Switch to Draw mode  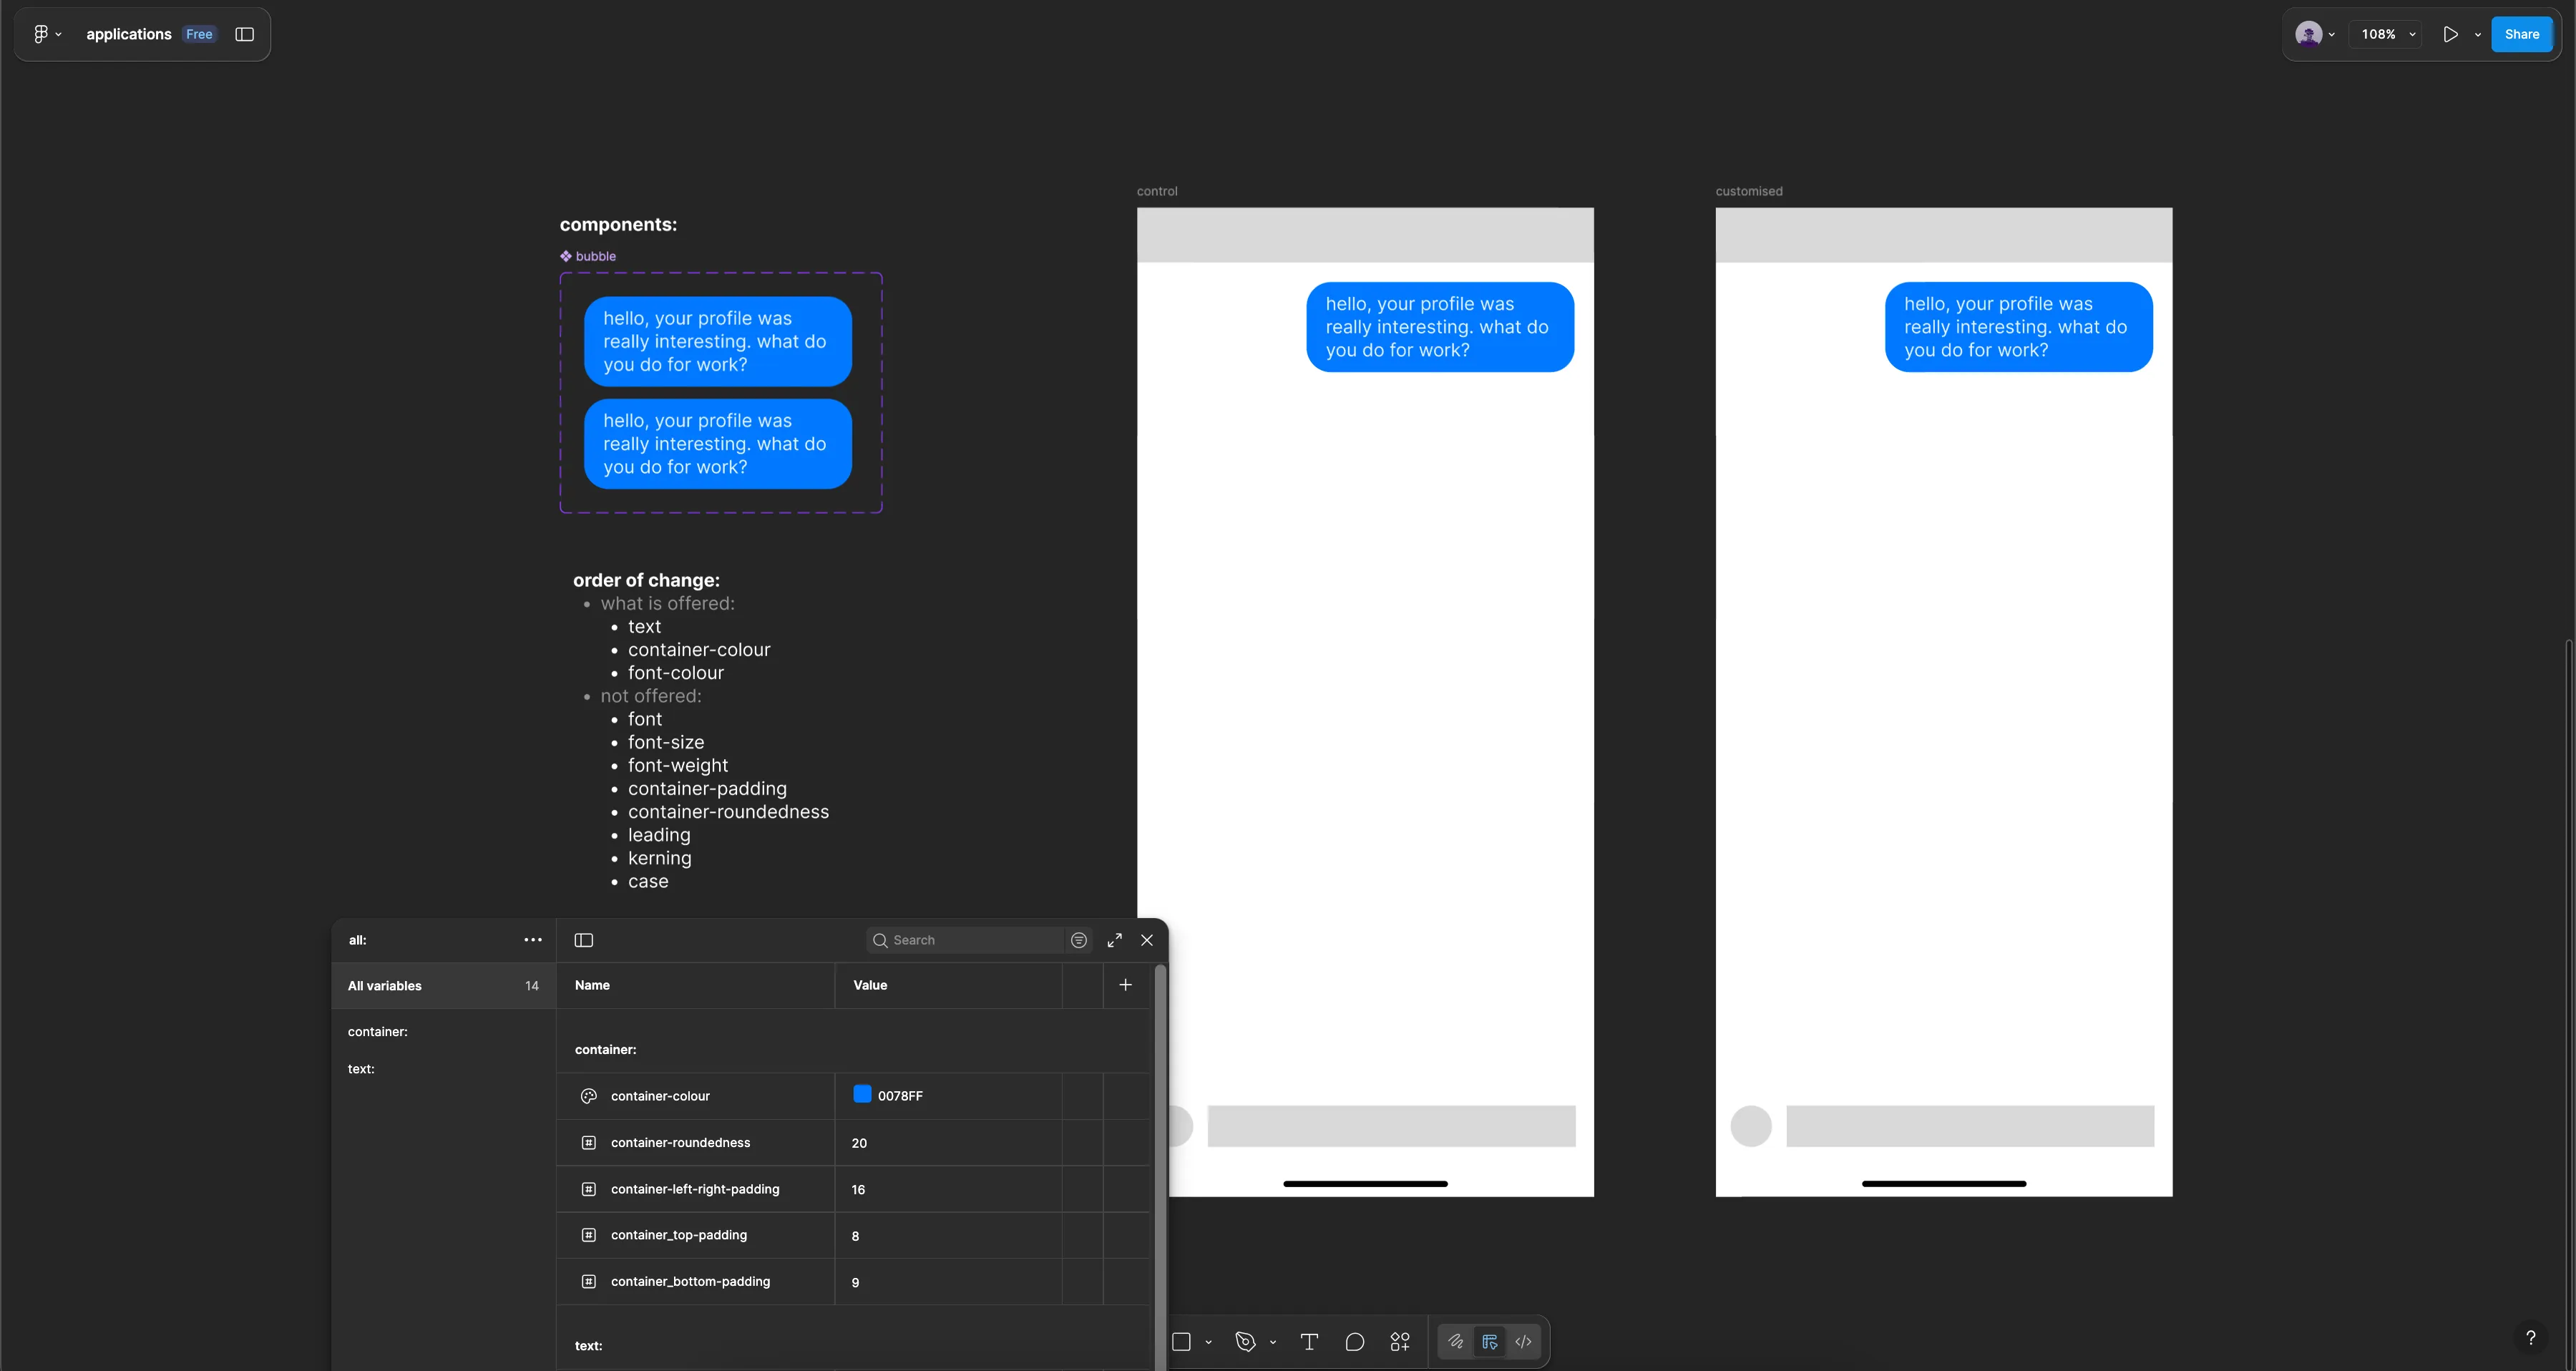1456,1342
